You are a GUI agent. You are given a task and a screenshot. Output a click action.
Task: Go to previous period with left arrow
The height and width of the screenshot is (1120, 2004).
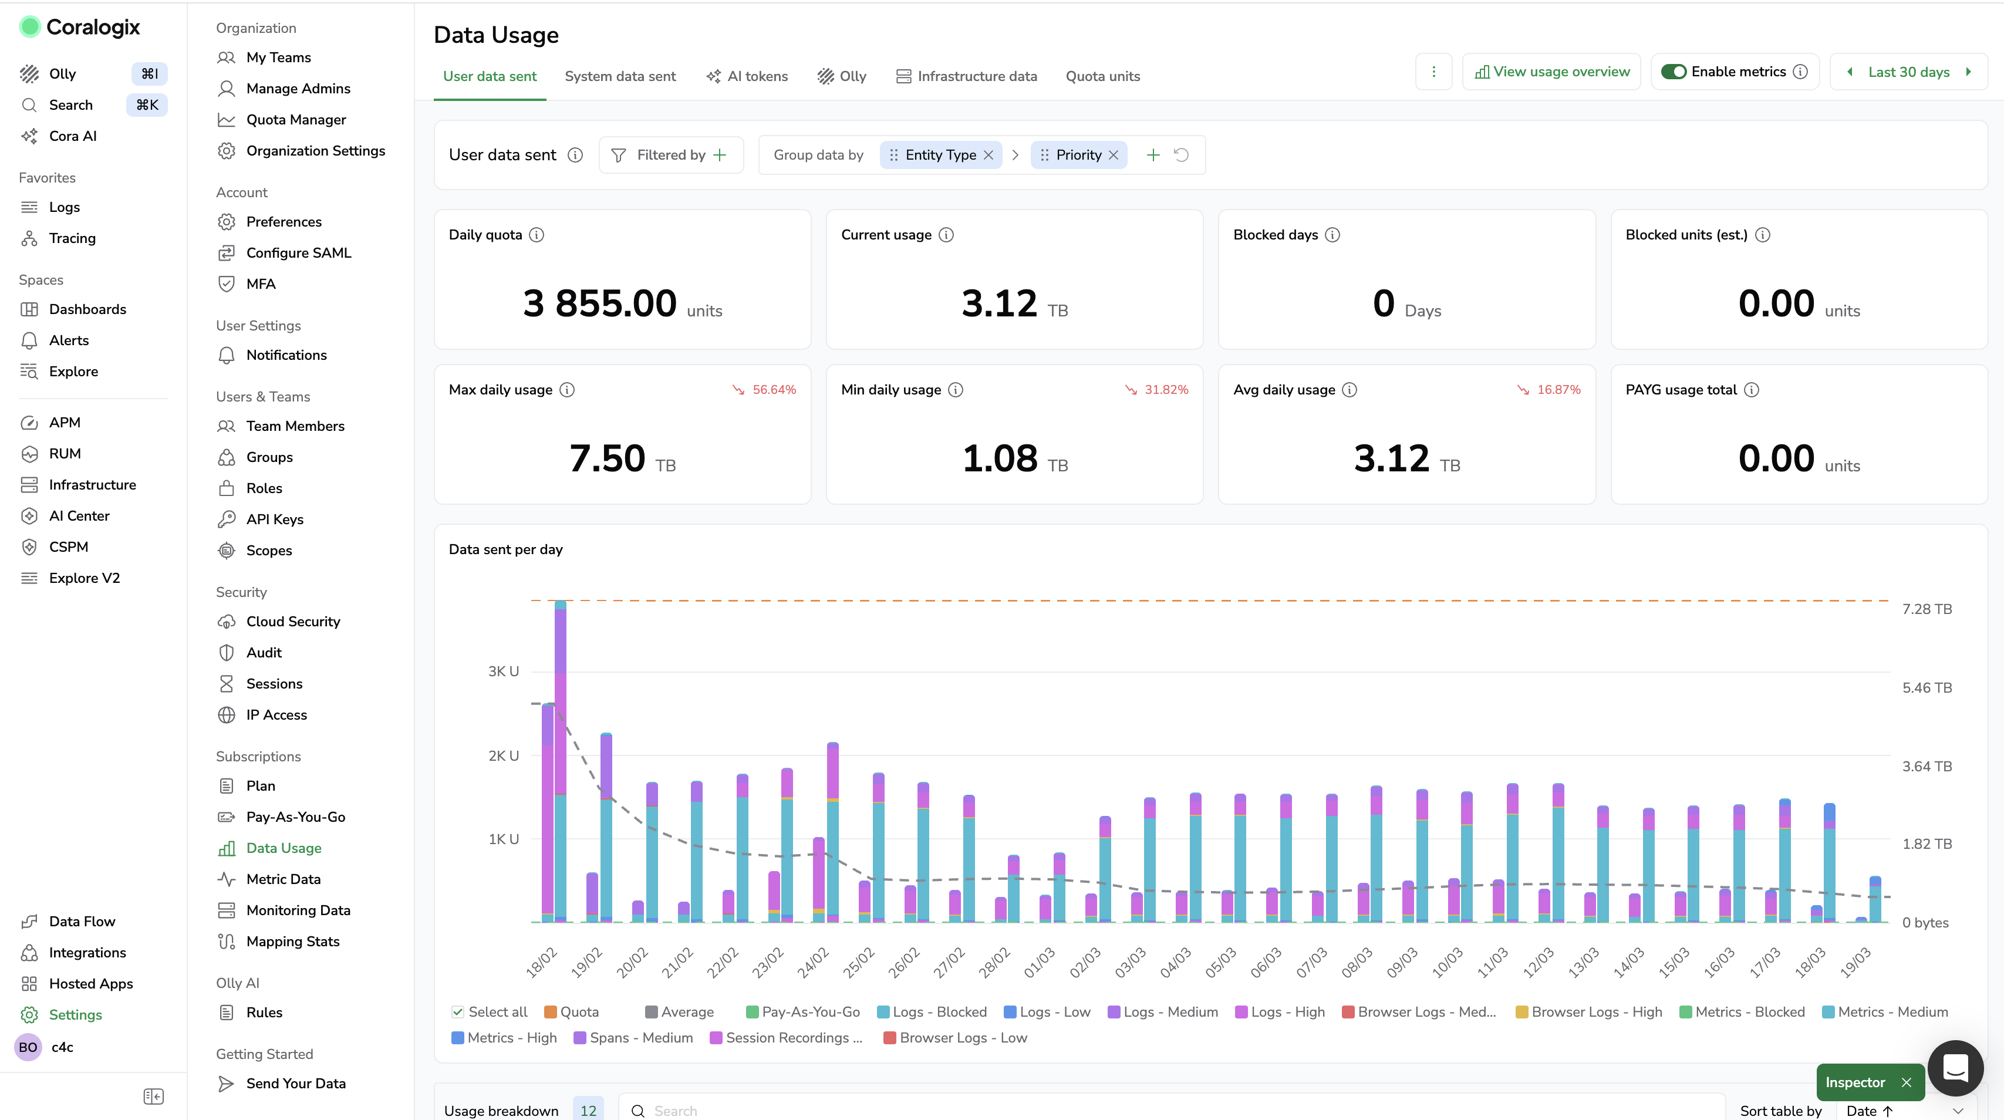[x=1850, y=72]
